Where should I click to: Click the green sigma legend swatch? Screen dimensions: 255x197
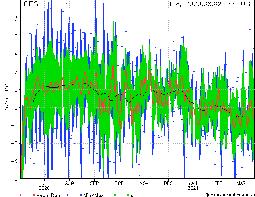pyautogui.click(x=122, y=195)
